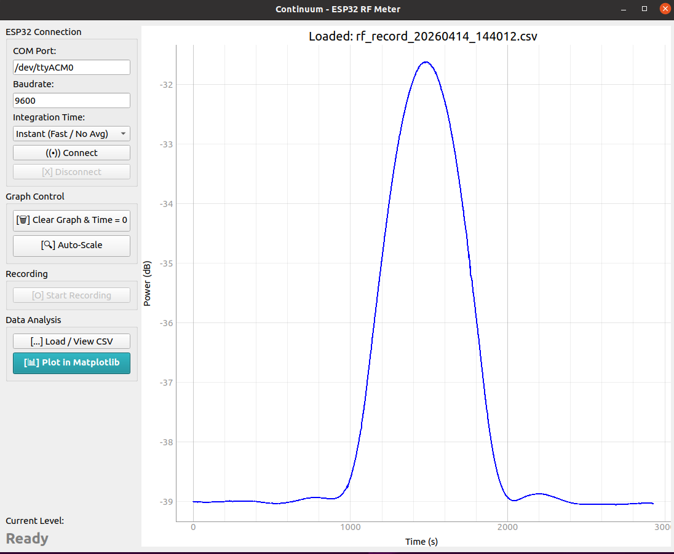Click the plot title showing the CSV filename
This screenshot has width=674, height=554.
tap(422, 36)
